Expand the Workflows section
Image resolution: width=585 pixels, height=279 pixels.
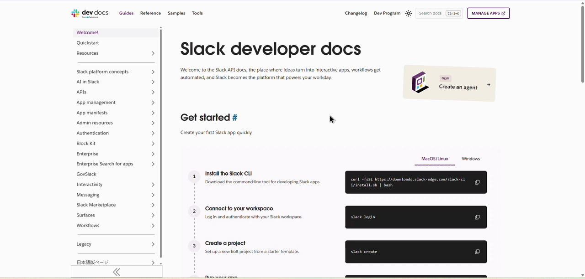(153, 226)
